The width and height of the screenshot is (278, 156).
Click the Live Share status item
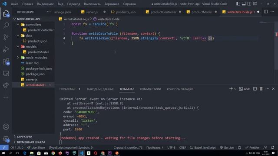click(36, 147)
